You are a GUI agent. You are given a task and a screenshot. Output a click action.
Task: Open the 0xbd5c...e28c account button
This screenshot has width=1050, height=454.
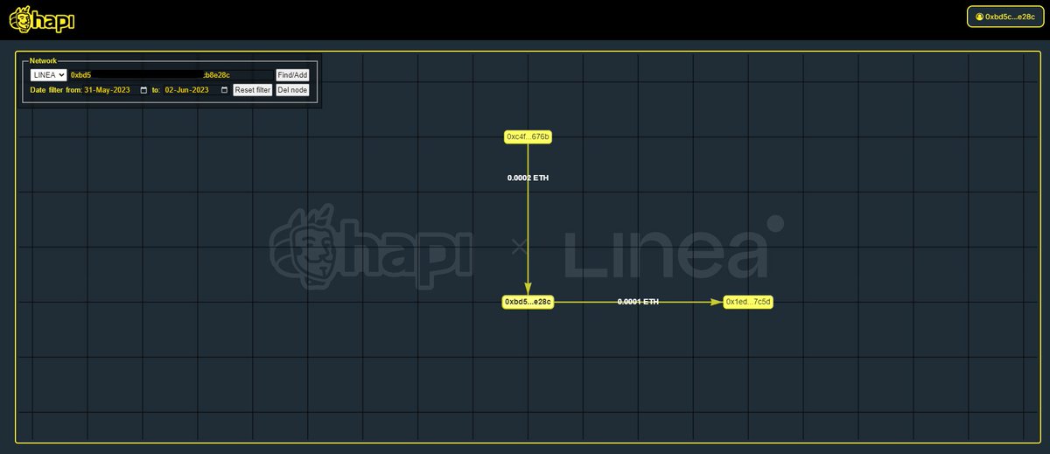(x=1004, y=17)
